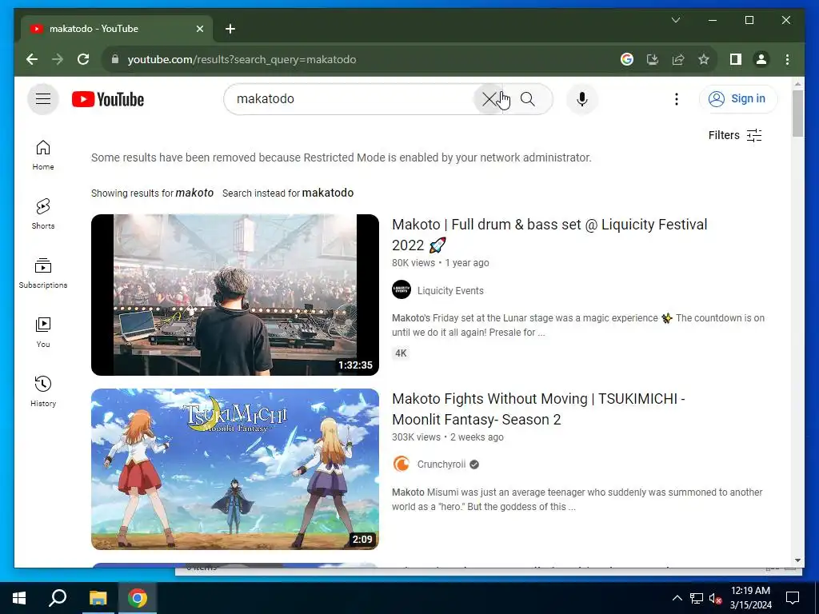The width and height of the screenshot is (819, 614).
Task: Open the Filters panel
Action: coord(735,135)
